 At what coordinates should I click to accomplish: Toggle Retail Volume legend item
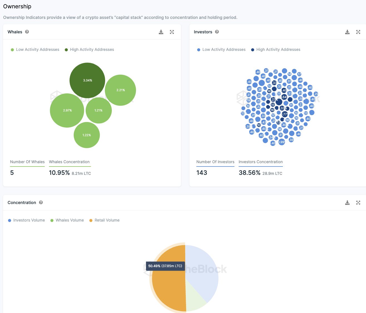tap(104, 220)
